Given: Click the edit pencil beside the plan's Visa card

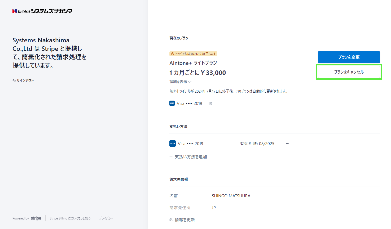Looking at the screenshot, I should pos(210,104).
